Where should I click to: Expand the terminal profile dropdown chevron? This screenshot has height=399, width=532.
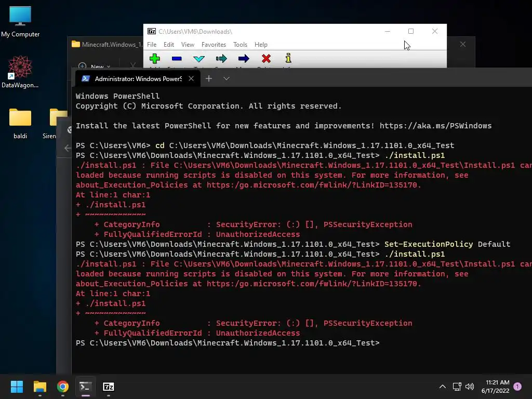[x=227, y=79]
